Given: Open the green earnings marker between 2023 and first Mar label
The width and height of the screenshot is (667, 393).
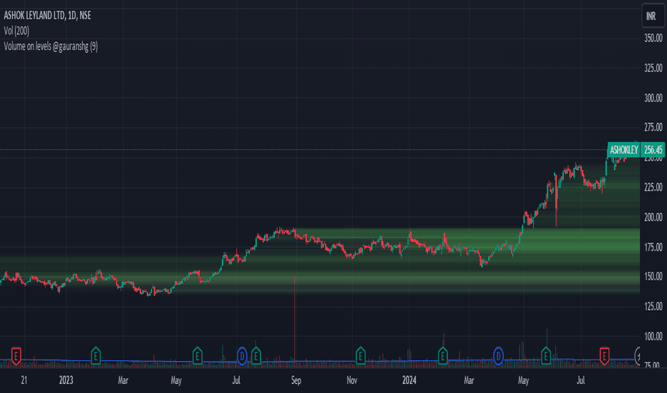Looking at the screenshot, I should (x=96, y=356).
